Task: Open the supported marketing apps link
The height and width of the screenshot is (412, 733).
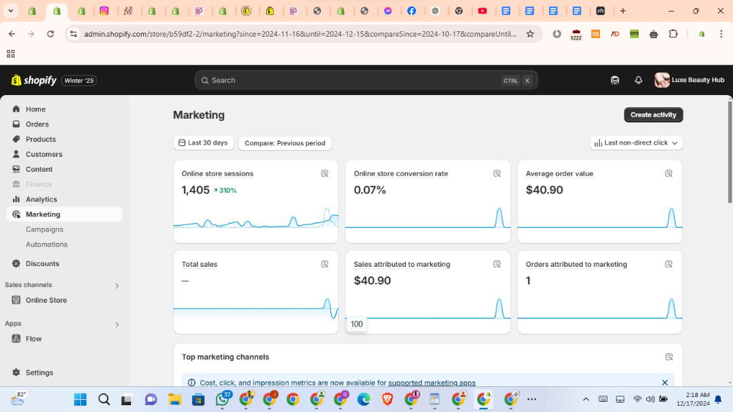Action: pyautogui.click(x=432, y=382)
